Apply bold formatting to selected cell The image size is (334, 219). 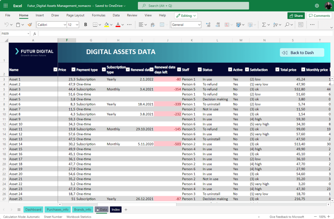coord(85,24)
